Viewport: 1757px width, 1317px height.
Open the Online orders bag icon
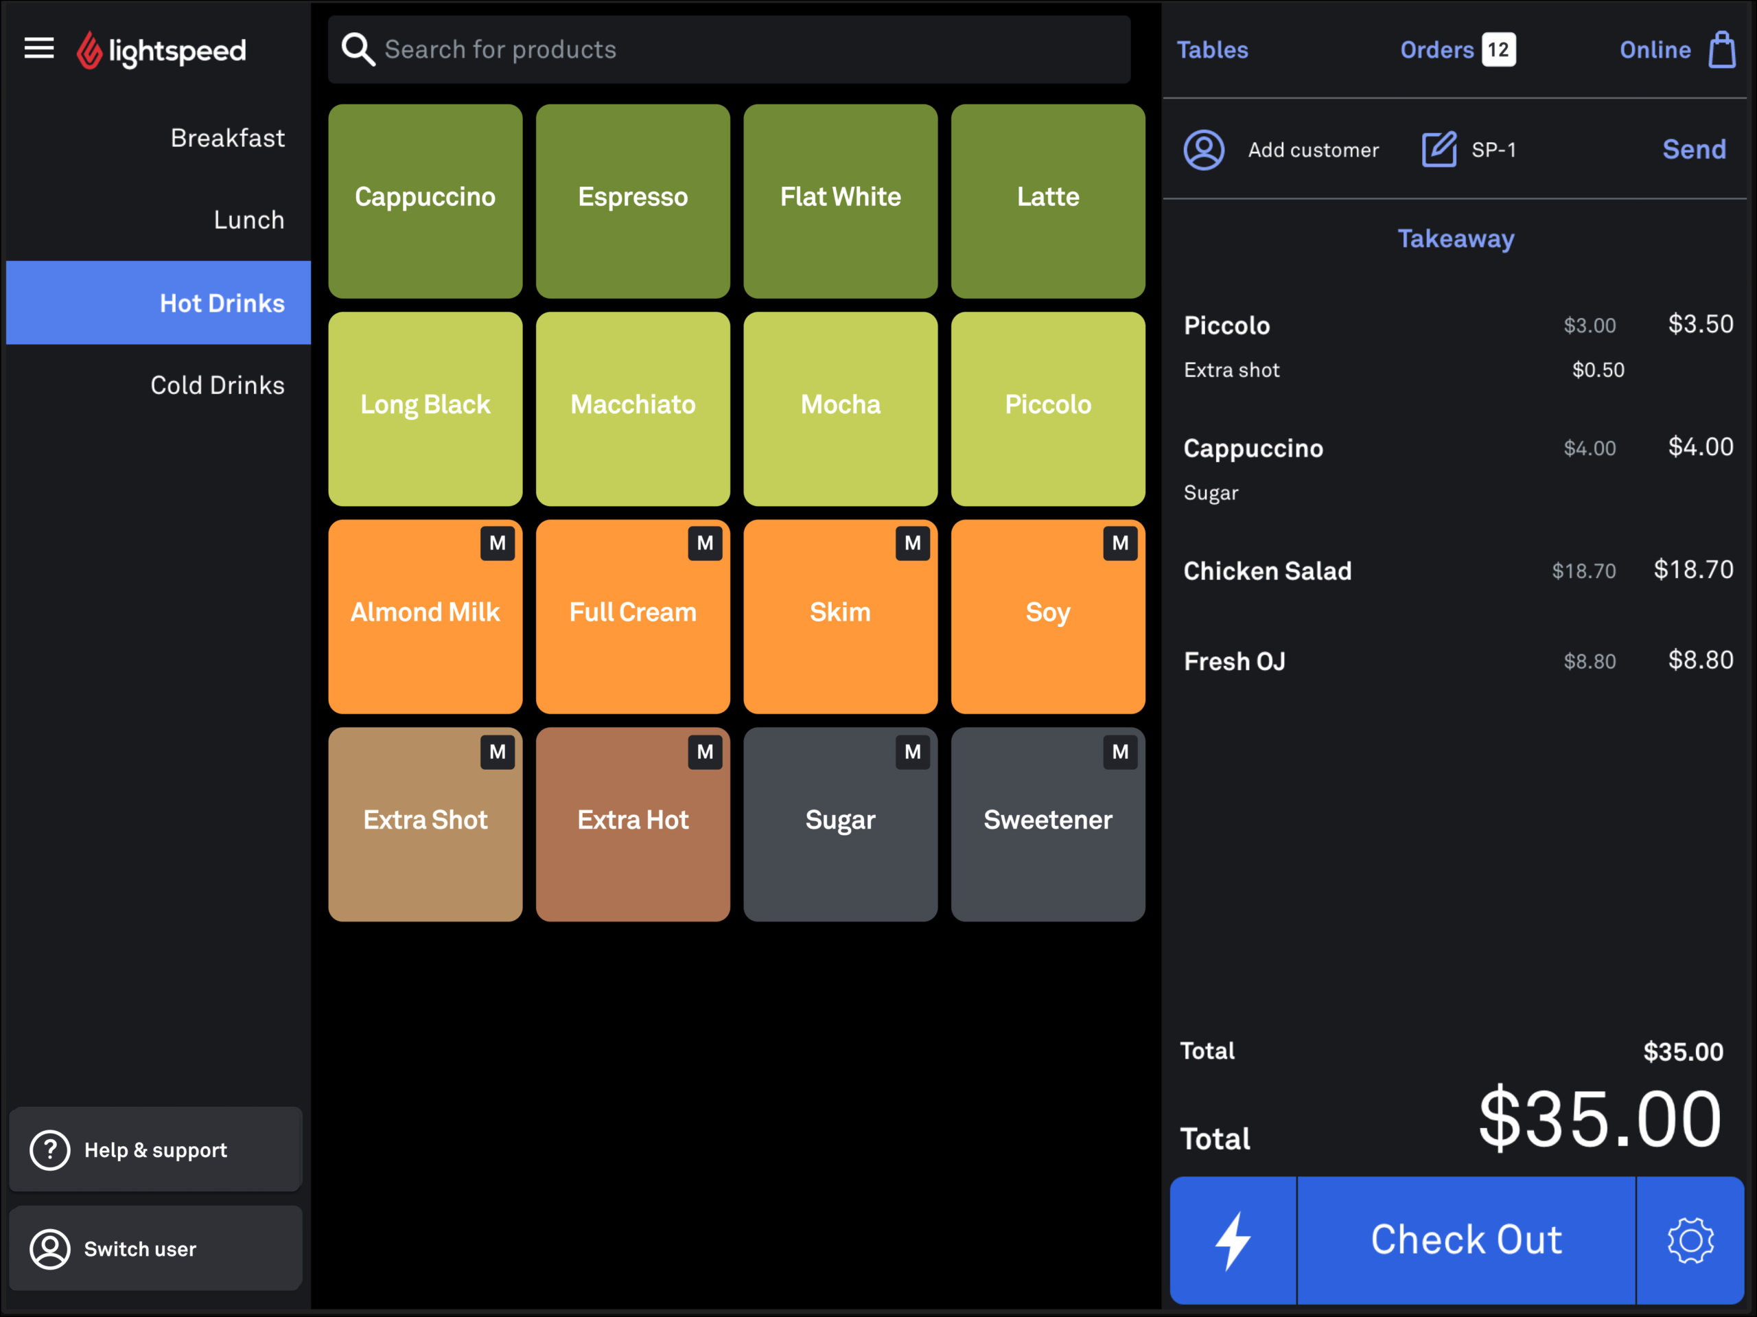pyautogui.click(x=1721, y=50)
